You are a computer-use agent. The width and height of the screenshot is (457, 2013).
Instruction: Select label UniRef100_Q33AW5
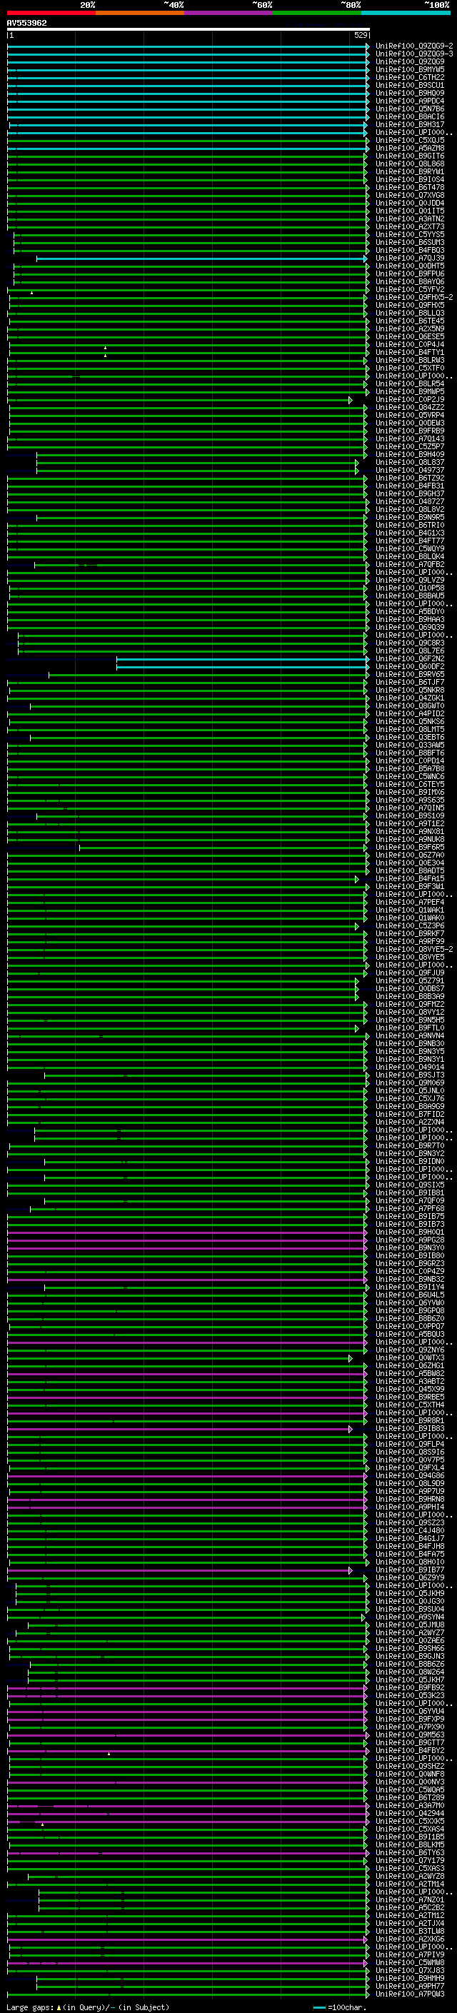[x=410, y=745]
